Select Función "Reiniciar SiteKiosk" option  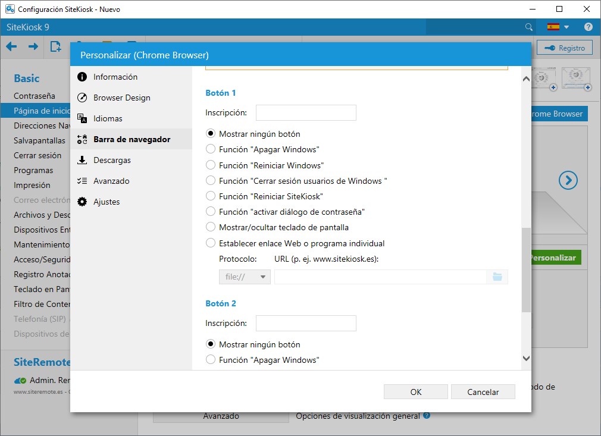tap(210, 196)
